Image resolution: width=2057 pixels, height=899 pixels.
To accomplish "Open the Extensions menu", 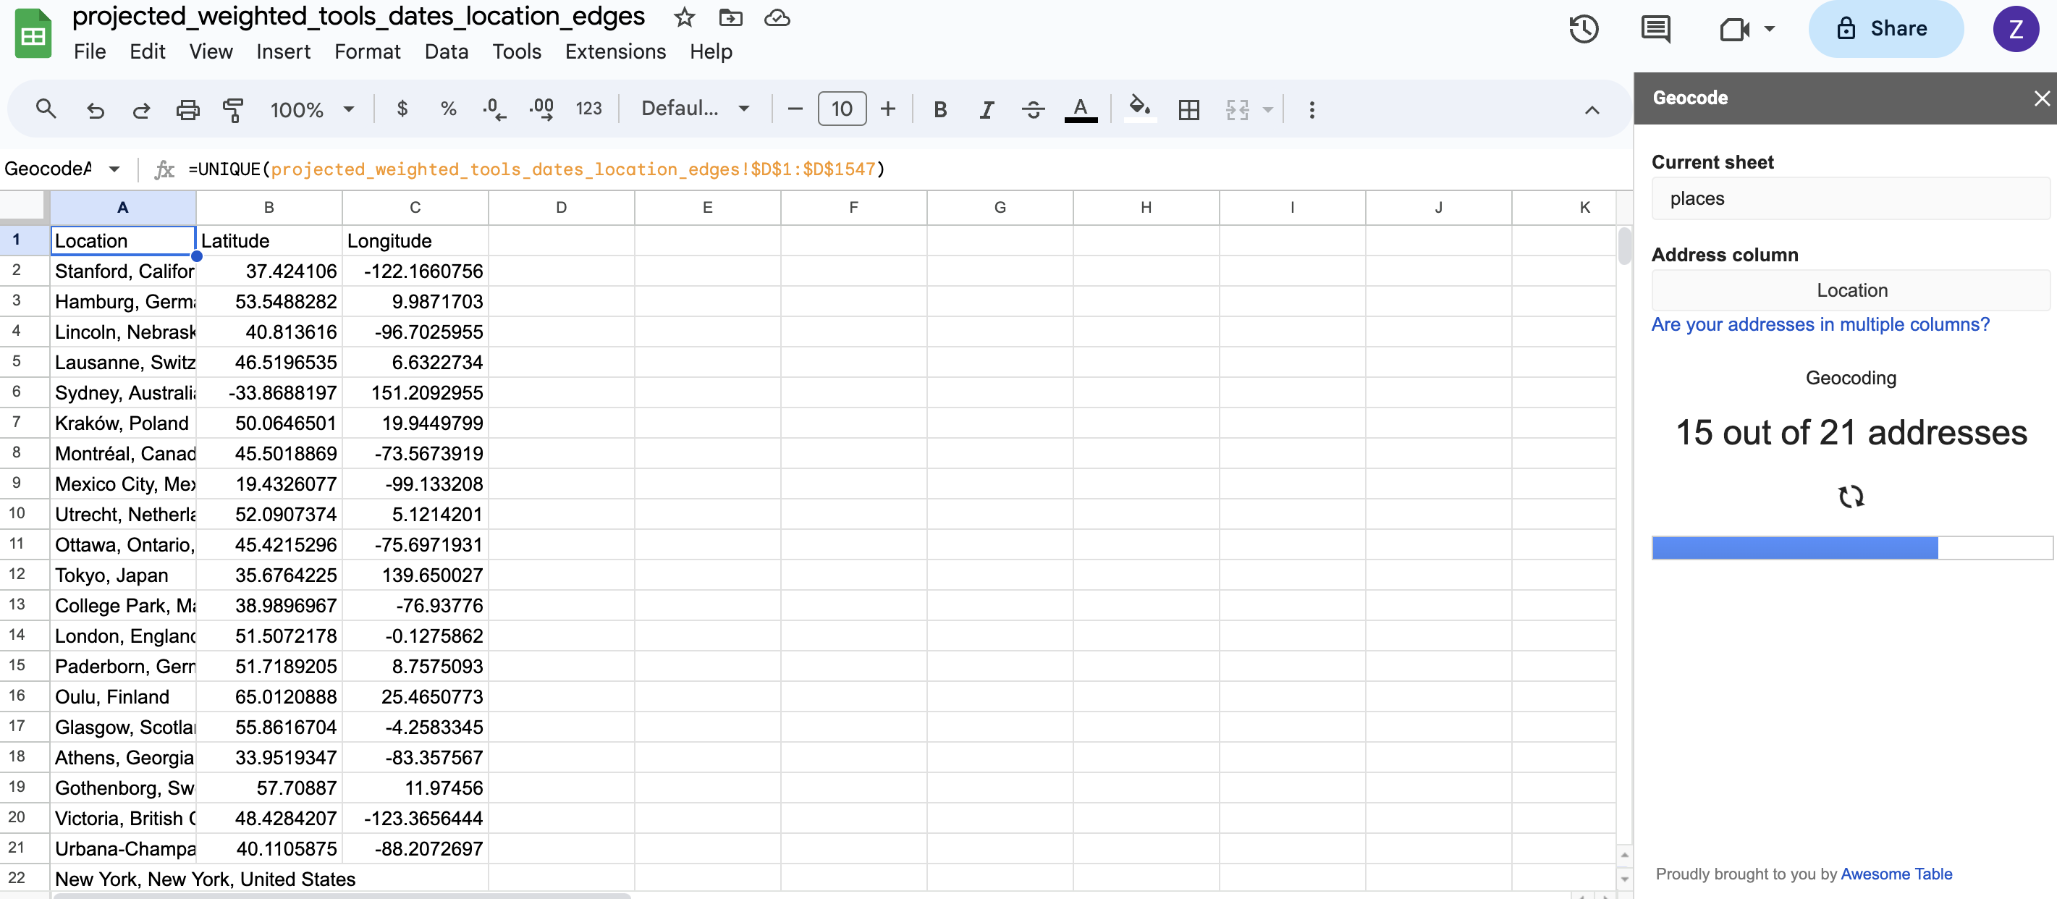I will pyautogui.click(x=615, y=52).
